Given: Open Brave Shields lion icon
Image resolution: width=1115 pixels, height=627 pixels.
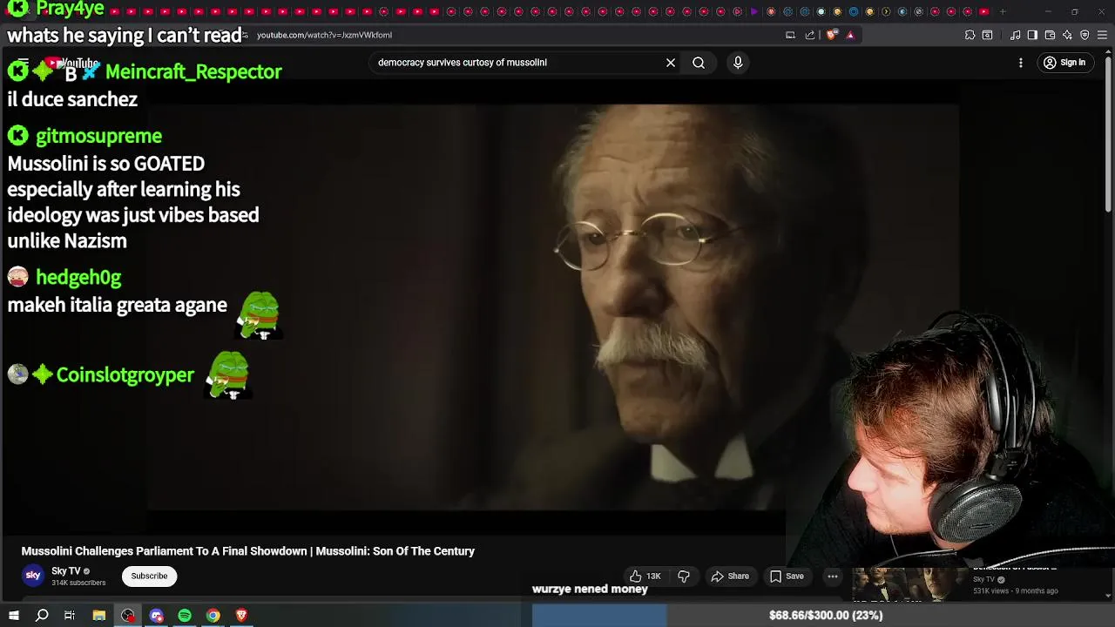Looking at the screenshot, I should (x=831, y=35).
